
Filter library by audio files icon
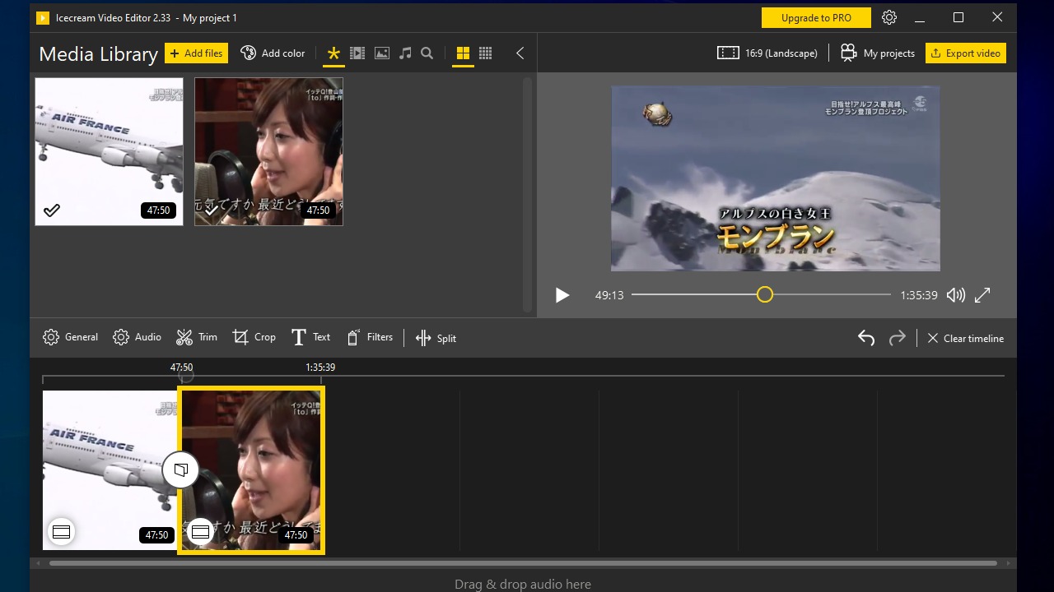405,53
